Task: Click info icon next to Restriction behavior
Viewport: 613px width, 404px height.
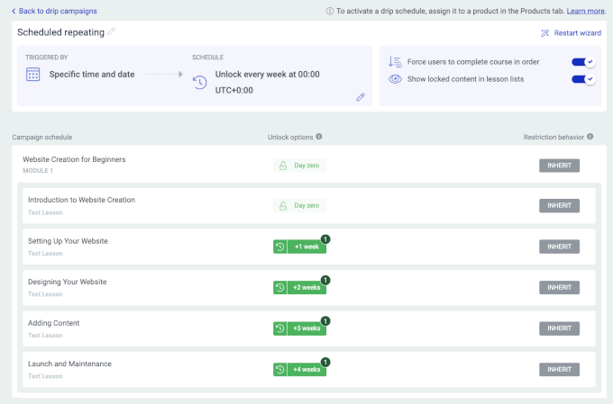Action: 590,137
